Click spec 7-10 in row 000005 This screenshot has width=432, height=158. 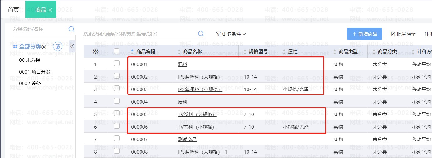(249, 115)
